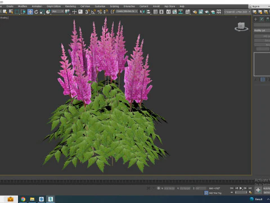Open the Rendered Frame Window icon
Viewport: 270px width, 203px height.
point(201,12)
